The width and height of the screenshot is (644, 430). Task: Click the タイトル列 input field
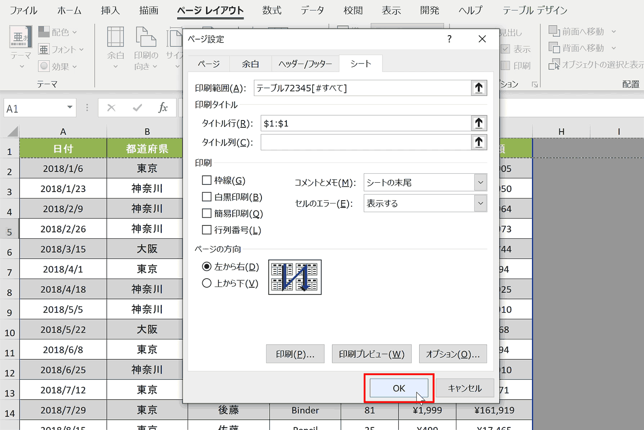coord(366,142)
